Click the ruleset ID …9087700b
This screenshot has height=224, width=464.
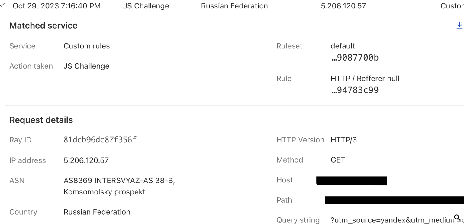click(x=355, y=58)
